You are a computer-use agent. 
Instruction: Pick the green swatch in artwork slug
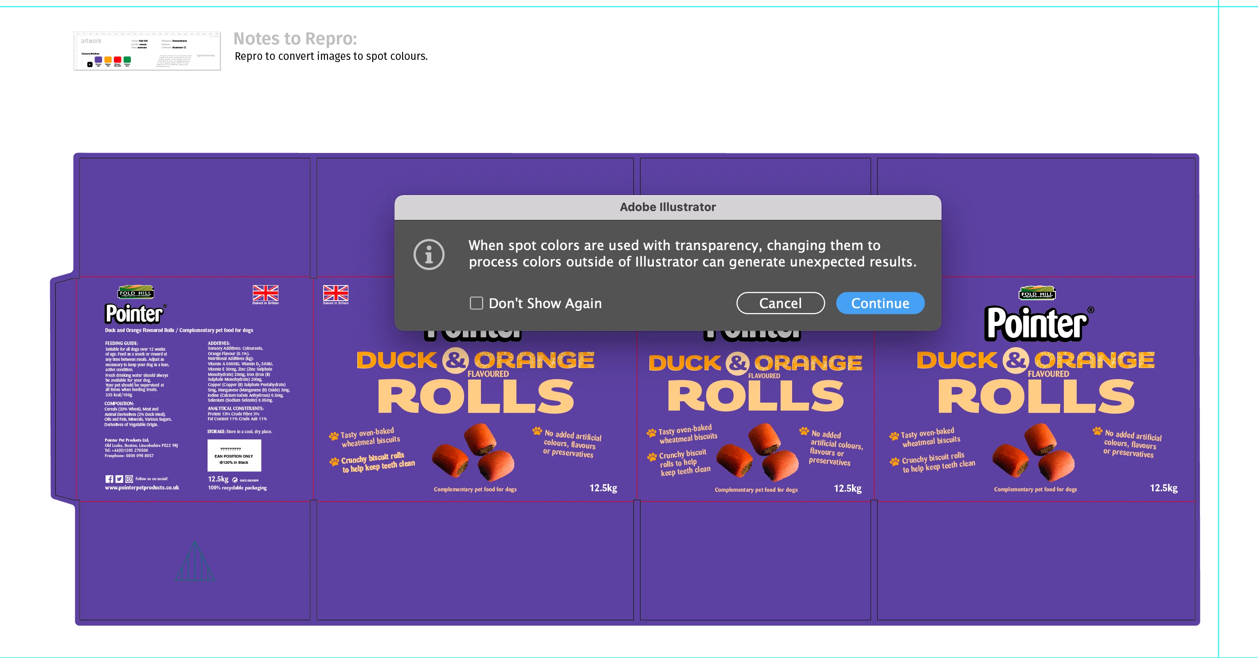point(127,59)
